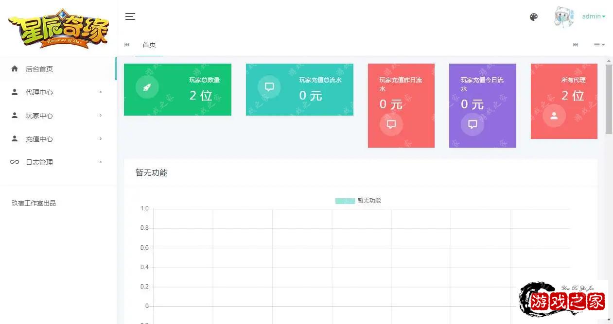Click the chat icon on 玩家充值今日流水 card
613x324 pixels.
(x=472, y=124)
